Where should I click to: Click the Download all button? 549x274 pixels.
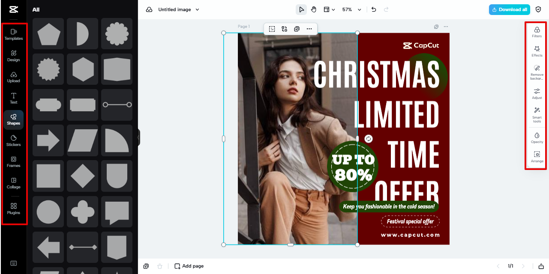click(x=509, y=9)
